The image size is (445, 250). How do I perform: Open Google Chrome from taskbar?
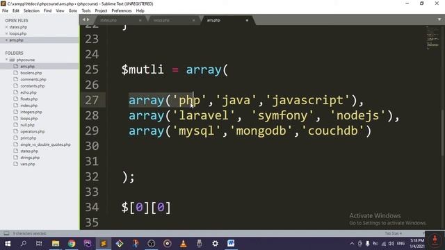[x=72, y=244]
